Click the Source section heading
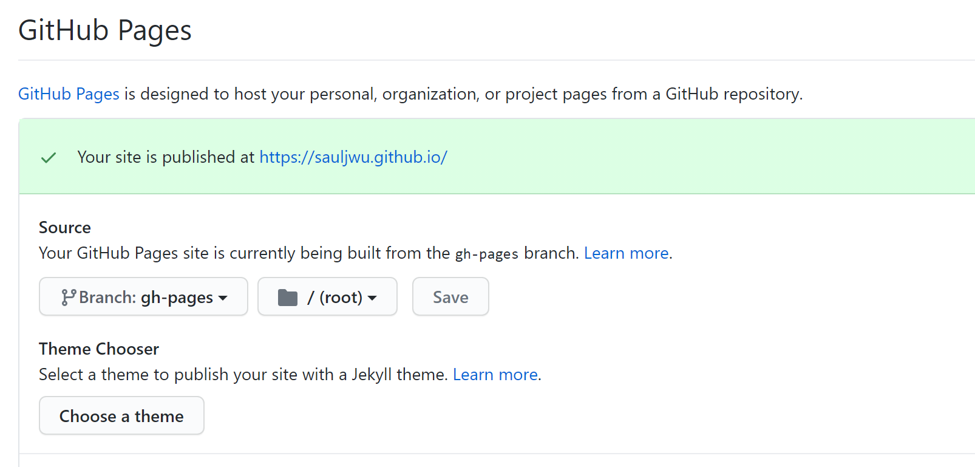The image size is (975, 467). [x=65, y=228]
